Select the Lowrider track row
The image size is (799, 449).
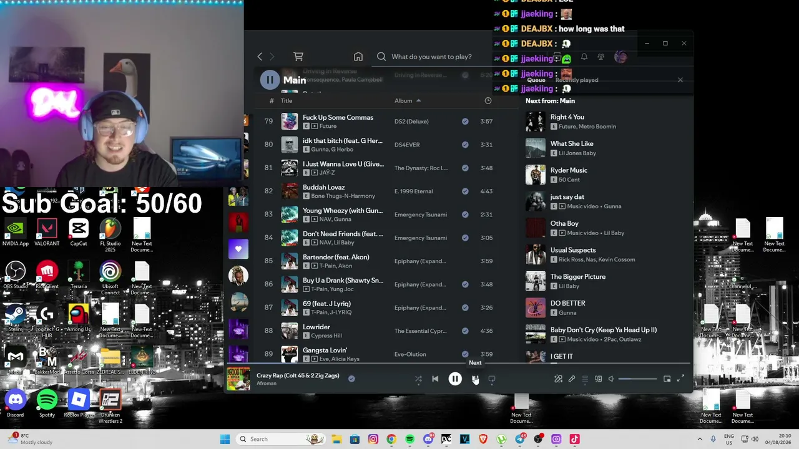tap(386, 331)
